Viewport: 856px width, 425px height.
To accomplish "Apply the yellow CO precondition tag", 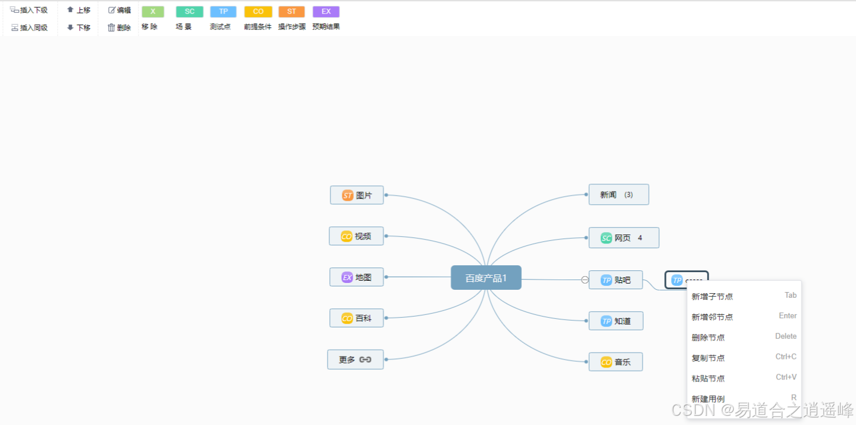I will pyautogui.click(x=258, y=11).
